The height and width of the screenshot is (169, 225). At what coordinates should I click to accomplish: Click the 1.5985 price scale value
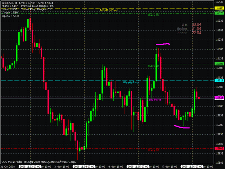(x=219, y=87)
